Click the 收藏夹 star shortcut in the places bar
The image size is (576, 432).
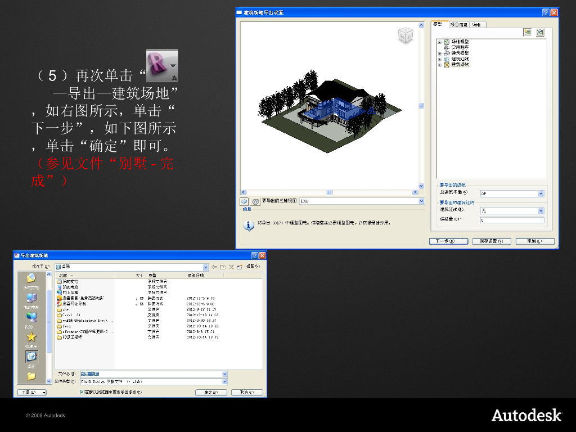pyautogui.click(x=31, y=340)
